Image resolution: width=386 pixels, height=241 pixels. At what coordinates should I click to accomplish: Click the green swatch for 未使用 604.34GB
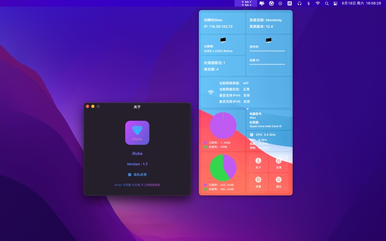tap(206, 189)
